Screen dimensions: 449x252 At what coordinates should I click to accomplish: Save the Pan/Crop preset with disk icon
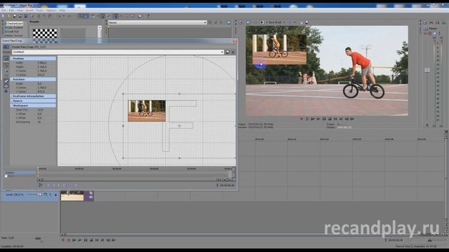pos(227,52)
